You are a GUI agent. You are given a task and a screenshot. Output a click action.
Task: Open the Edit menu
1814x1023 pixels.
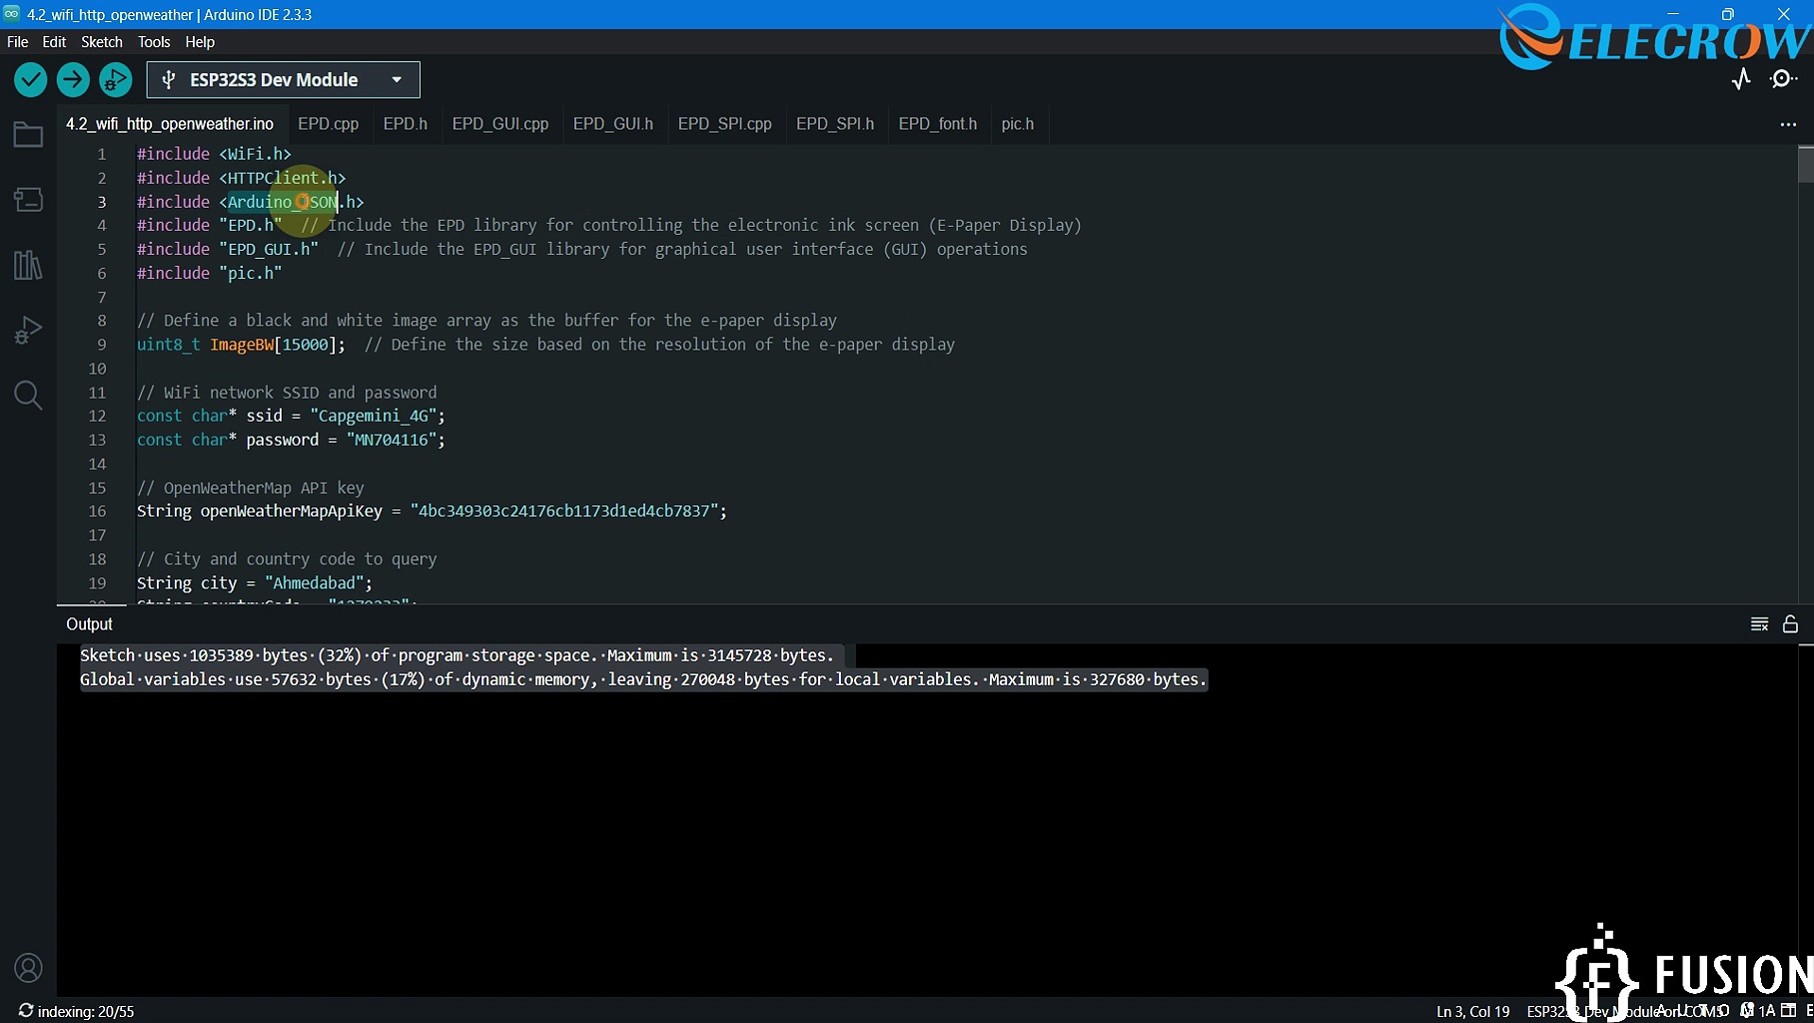click(54, 42)
